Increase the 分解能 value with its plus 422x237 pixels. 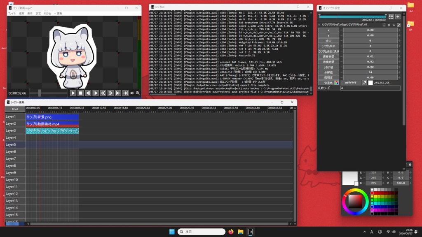(399, 72)
